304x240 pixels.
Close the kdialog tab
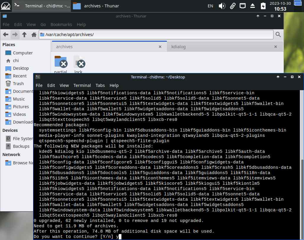[x=275, y=47]
